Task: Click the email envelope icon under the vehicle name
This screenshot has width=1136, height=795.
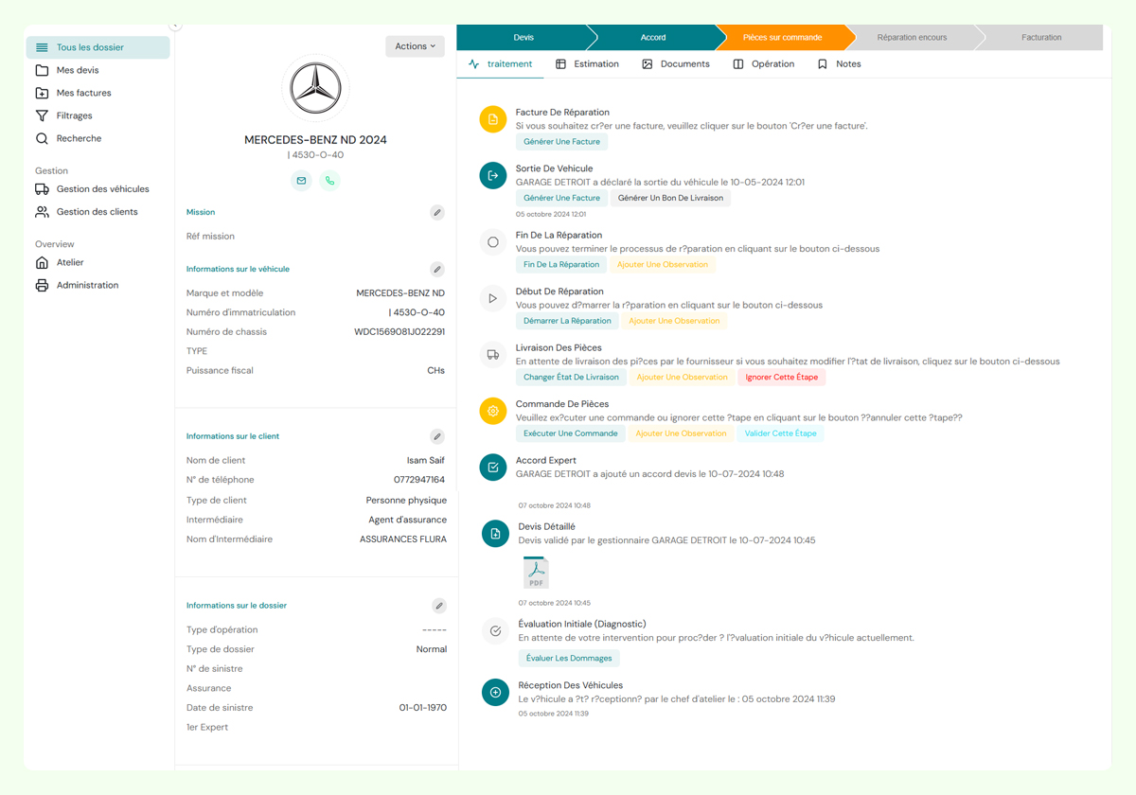Action: [x=301, y=181]
